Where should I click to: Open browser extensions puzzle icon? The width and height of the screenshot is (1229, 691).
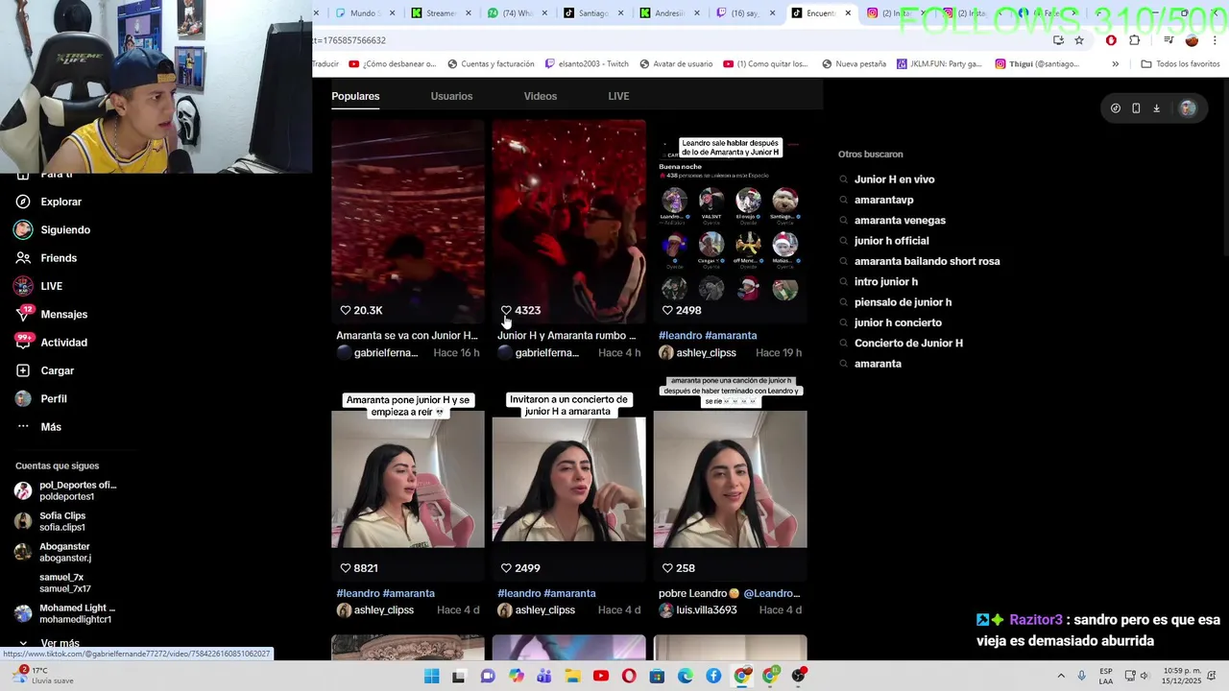(x=1135, y=40)
